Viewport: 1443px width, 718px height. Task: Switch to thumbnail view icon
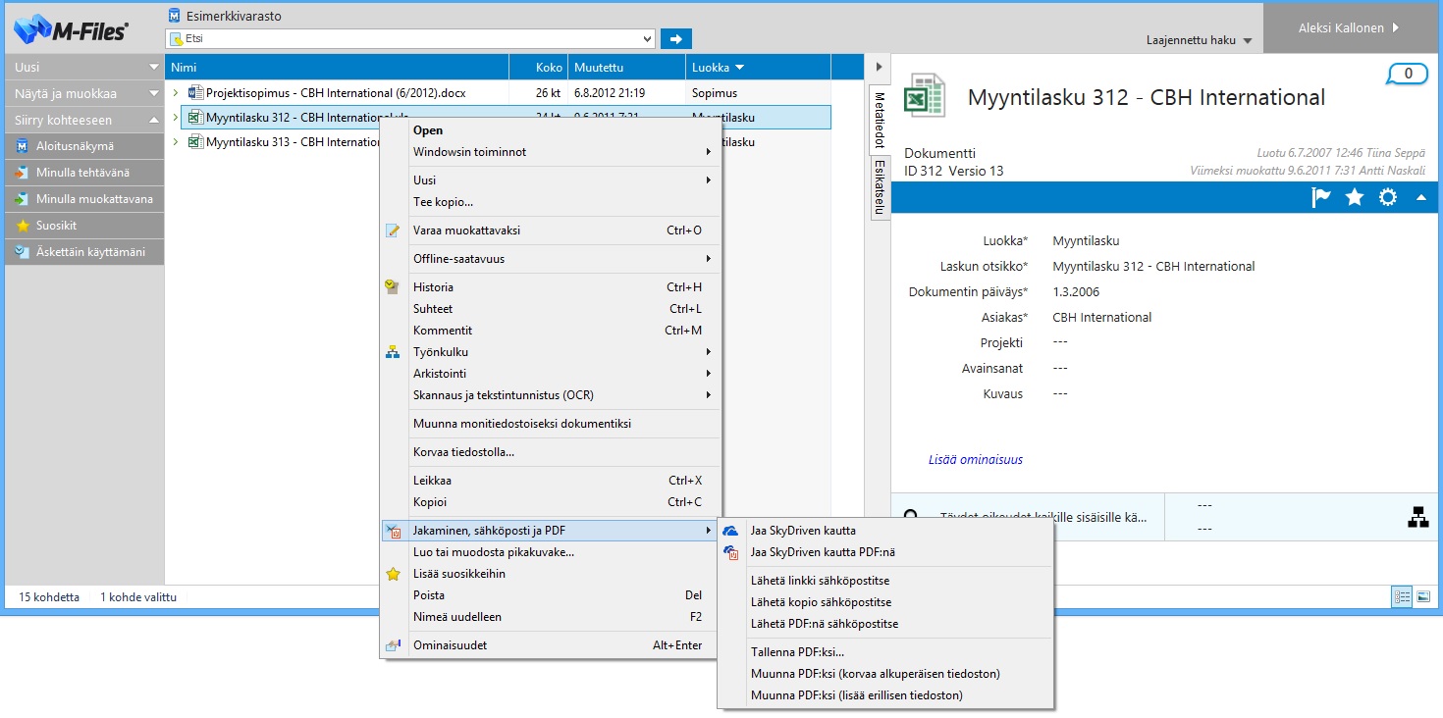1422,596
